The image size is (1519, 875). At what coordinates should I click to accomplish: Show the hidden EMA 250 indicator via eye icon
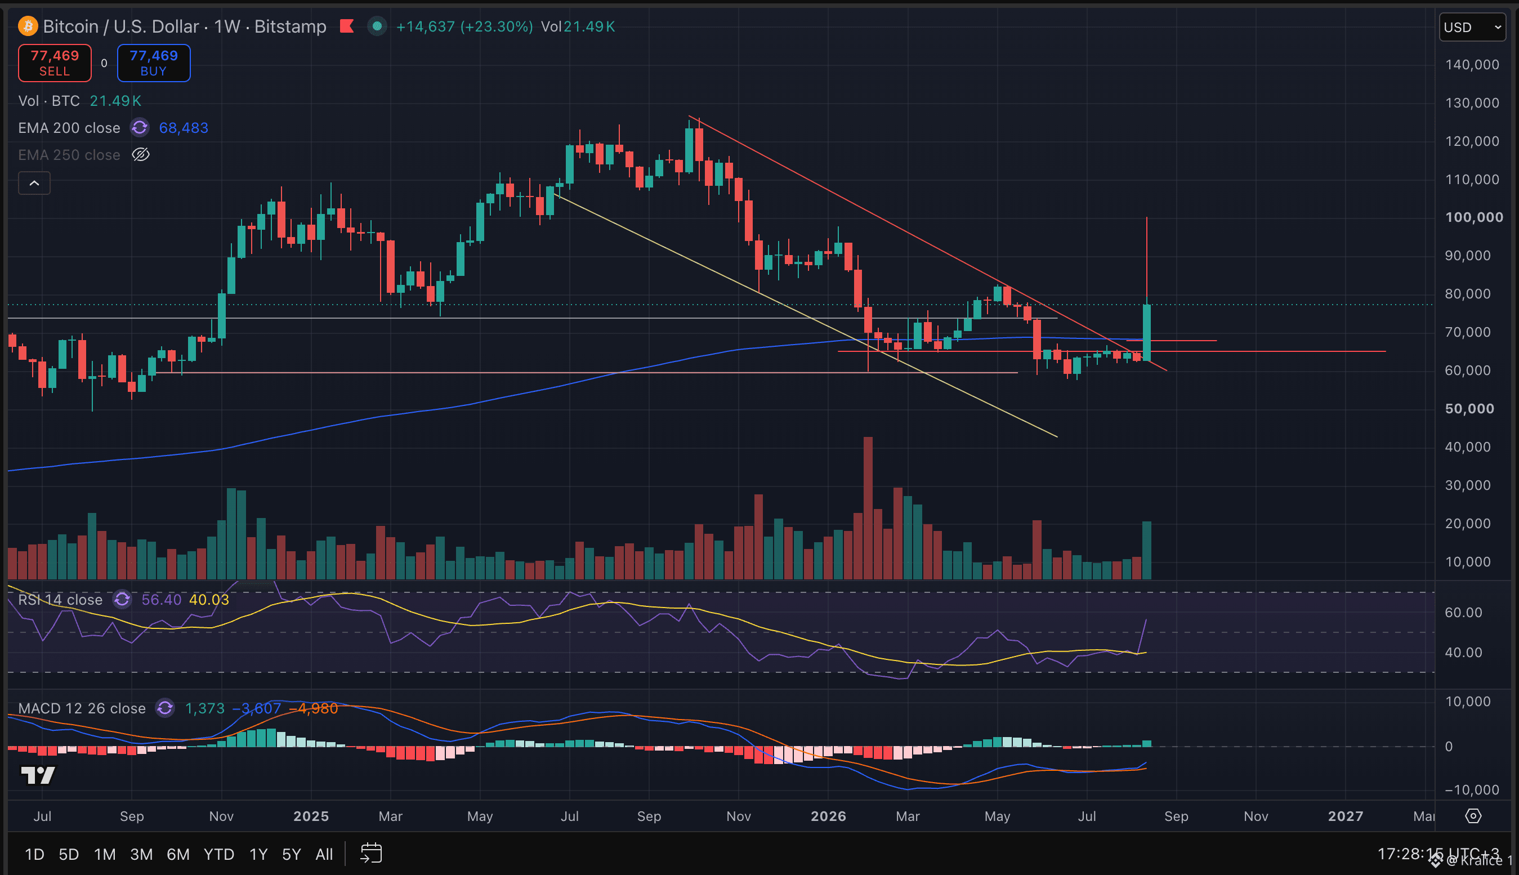tap(141, 154)
